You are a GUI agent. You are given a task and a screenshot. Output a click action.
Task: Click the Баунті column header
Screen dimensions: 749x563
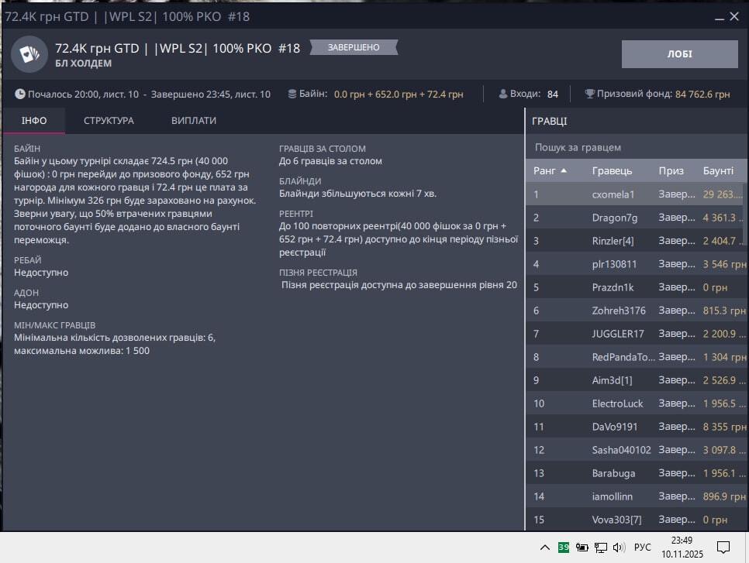tap(718, 170)
